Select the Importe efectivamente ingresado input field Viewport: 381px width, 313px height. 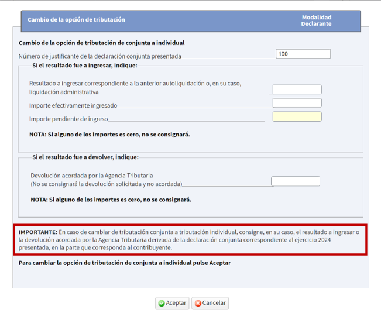pyautogui.click(x=297, y=103)
